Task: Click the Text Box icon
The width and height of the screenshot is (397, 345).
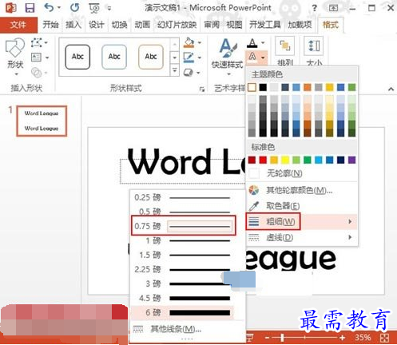Action: [x=36, y=57]
